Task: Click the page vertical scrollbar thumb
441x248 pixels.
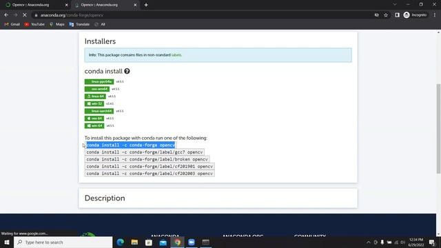Action: point(438,129)
